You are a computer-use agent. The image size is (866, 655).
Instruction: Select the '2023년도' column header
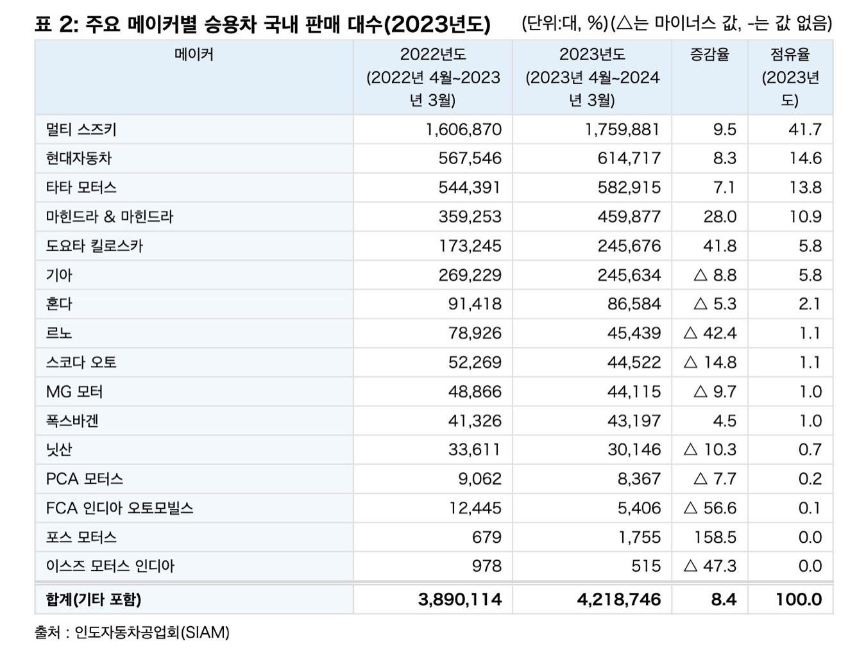(592, 77)
